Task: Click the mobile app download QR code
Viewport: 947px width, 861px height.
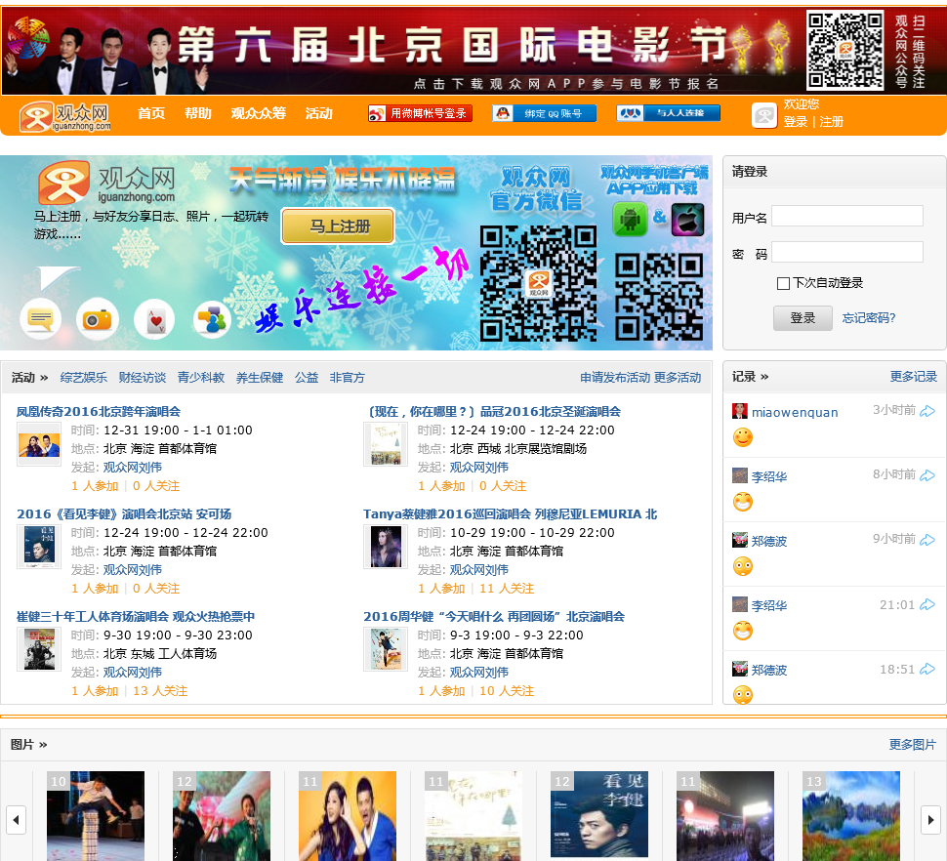Action: (x=660, y=297)
